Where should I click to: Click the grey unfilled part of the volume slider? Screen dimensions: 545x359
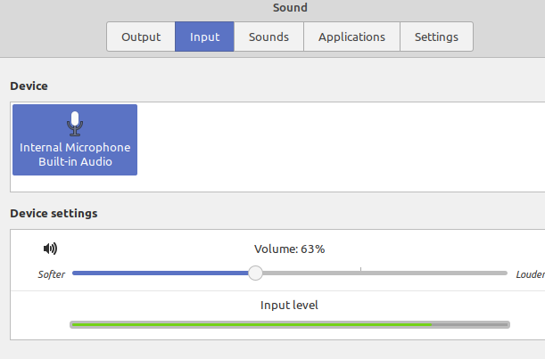[x=384, y=273]
